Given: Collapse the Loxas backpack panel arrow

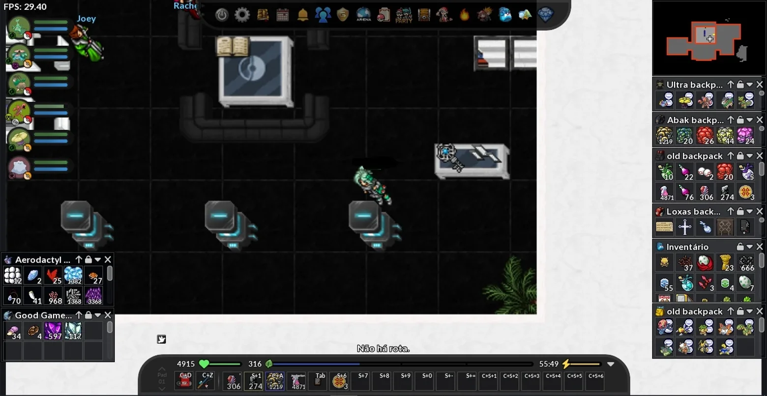Looking at the screenshot, I should [750, 211].
